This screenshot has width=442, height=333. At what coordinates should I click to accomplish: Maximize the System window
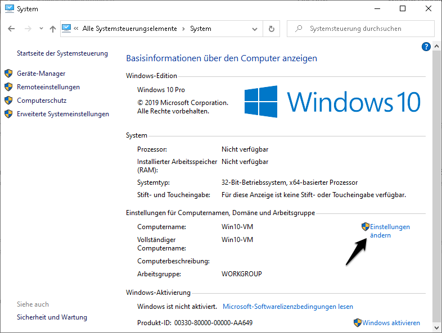coord(403,9)
